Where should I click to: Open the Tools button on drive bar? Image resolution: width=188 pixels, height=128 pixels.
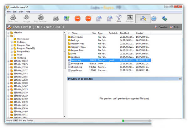coord(175,27)
